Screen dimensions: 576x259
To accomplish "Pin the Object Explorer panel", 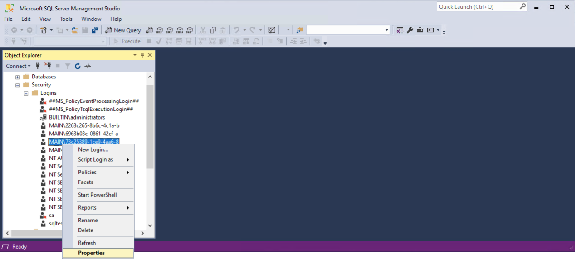I will coord(142,55).
